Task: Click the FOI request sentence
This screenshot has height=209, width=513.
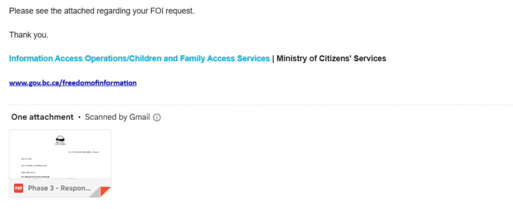Action: coord(101,10)
